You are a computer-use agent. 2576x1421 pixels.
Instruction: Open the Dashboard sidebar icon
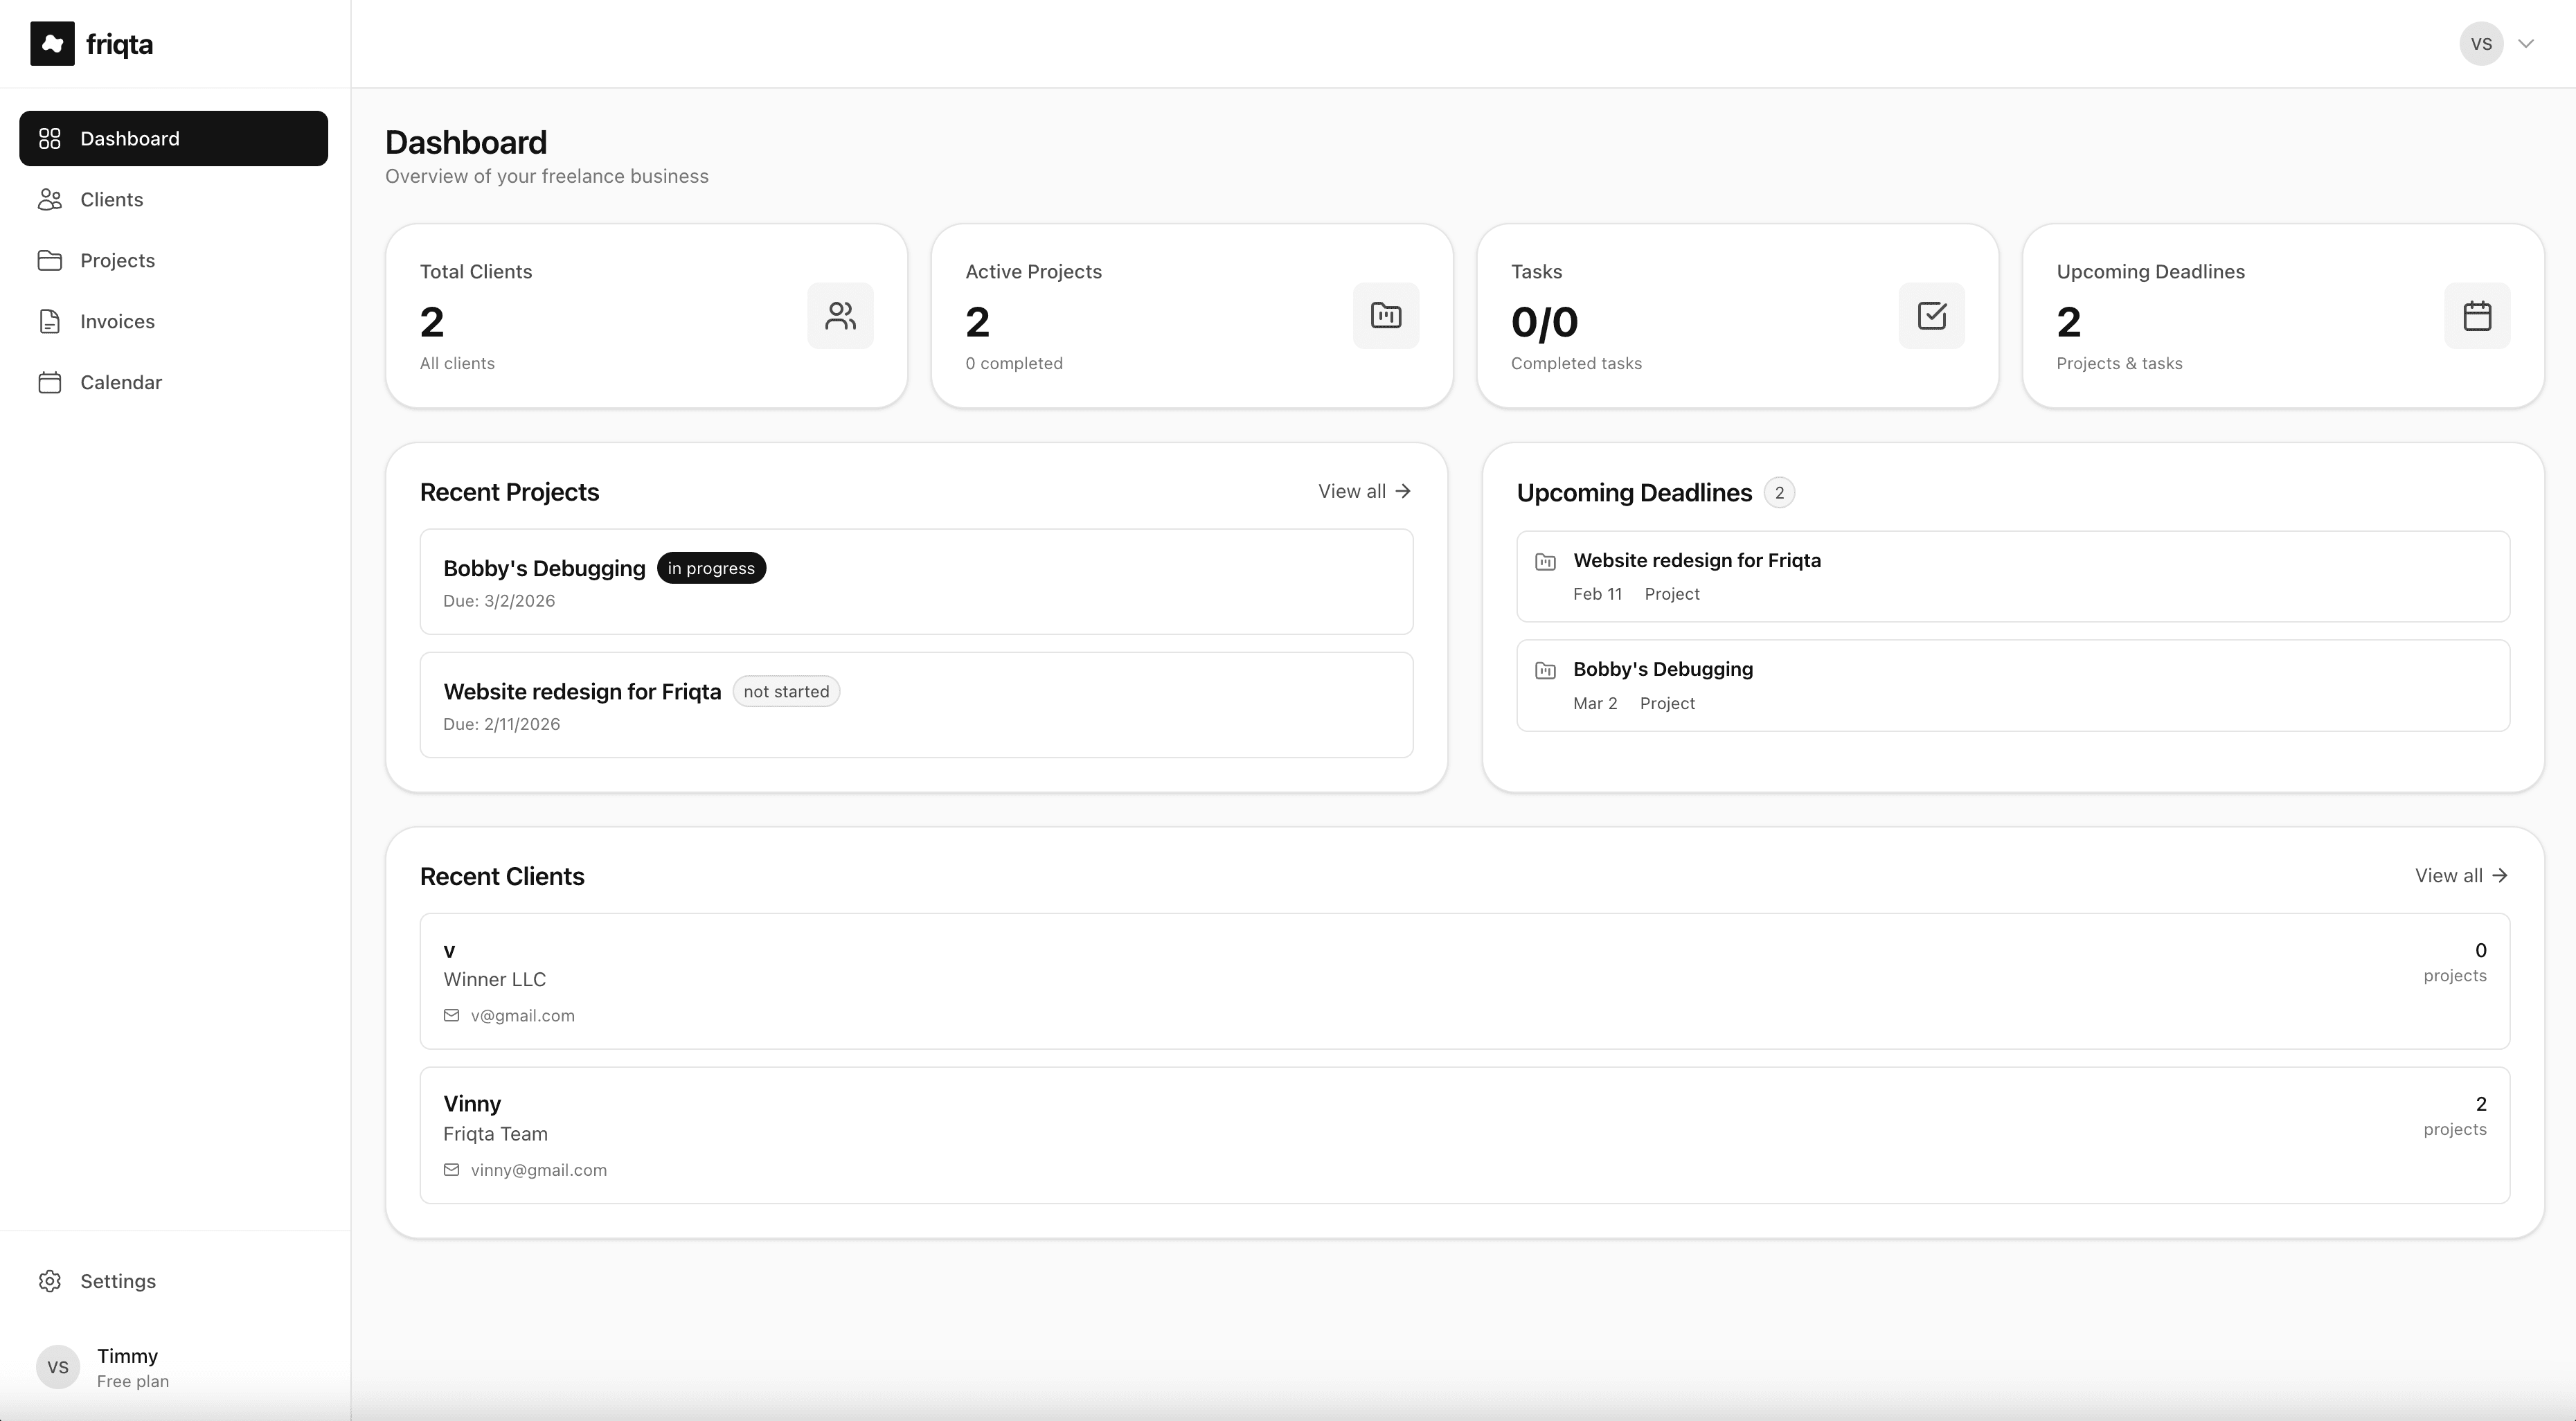51,138
